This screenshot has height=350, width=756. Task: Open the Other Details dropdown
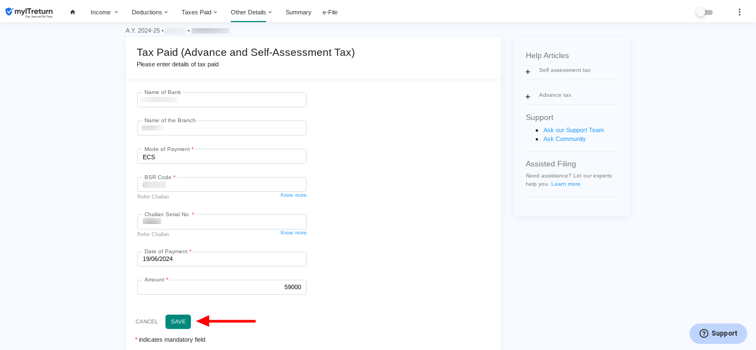click(x=250, y=12)
